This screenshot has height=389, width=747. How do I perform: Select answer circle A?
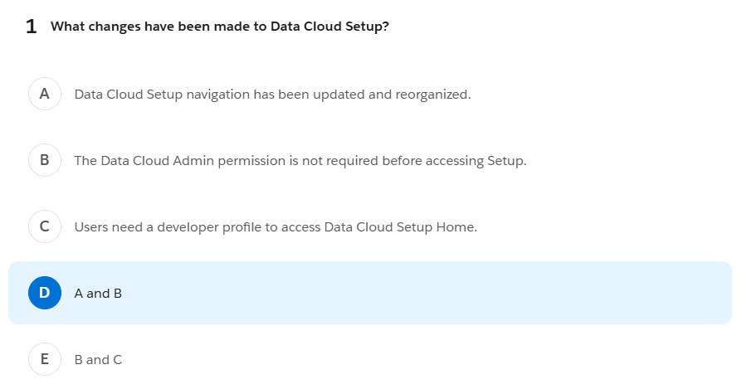44,94
